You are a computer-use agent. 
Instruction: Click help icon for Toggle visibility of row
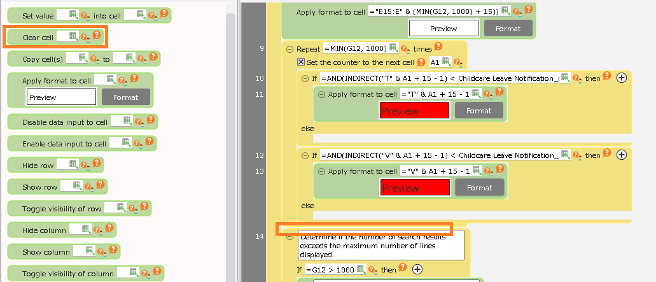pyautogui.click(x=144, y=207)
